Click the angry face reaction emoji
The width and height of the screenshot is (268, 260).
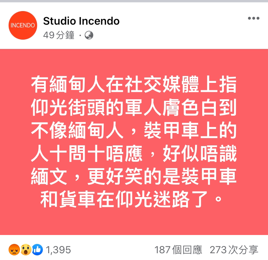pos(14,250)
